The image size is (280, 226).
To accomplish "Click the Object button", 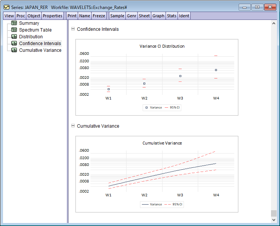I will pyautogui.click(x=33, y=16).
